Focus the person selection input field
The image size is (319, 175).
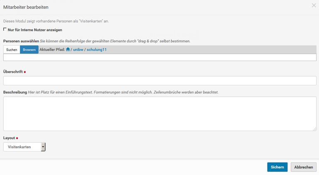click(159, 57)
